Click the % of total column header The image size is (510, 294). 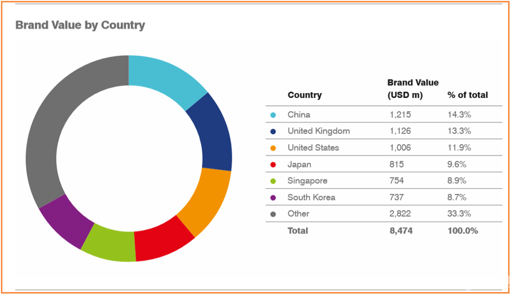(467, 95)
